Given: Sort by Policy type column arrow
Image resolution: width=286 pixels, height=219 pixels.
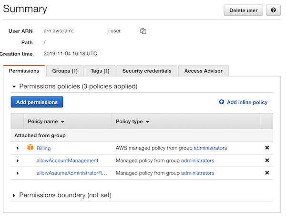Looking at the screenshot, I should tap(148, 122).
